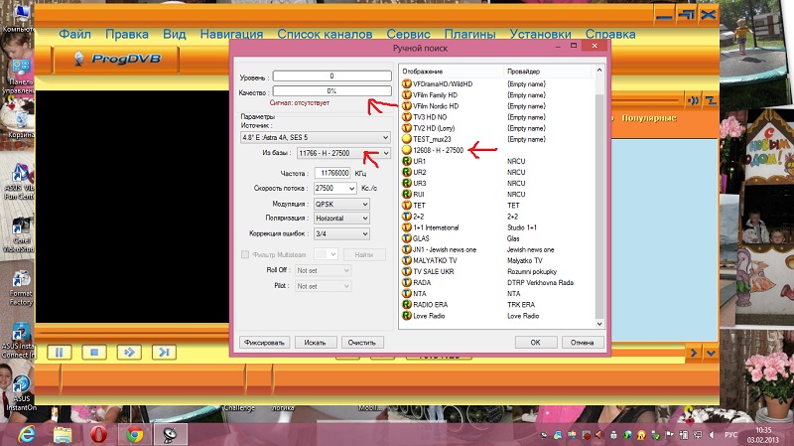Click the 12608 - H - 27500 transponder item

(x=442, y=150)
